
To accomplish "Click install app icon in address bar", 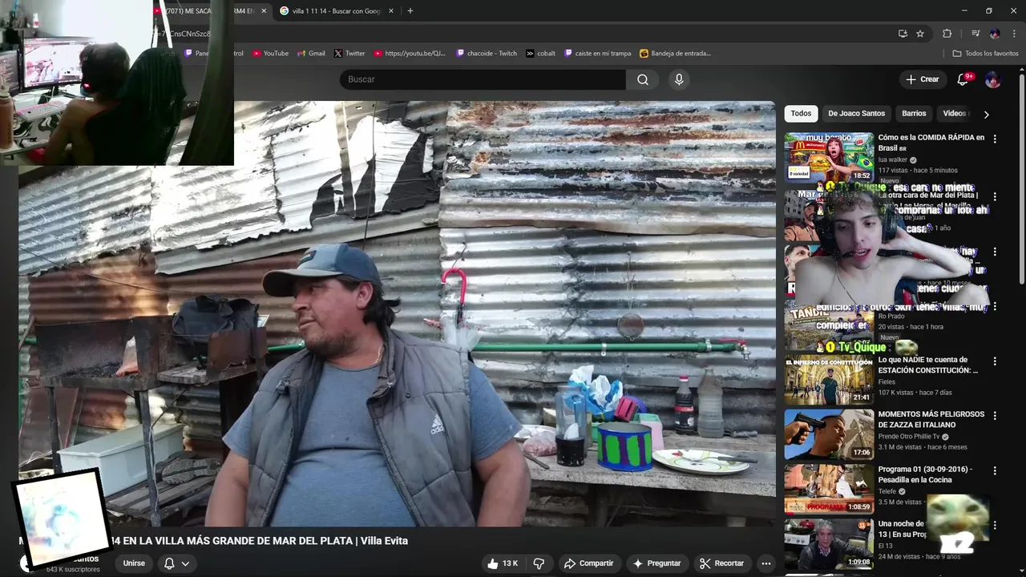I will [903, 34].
